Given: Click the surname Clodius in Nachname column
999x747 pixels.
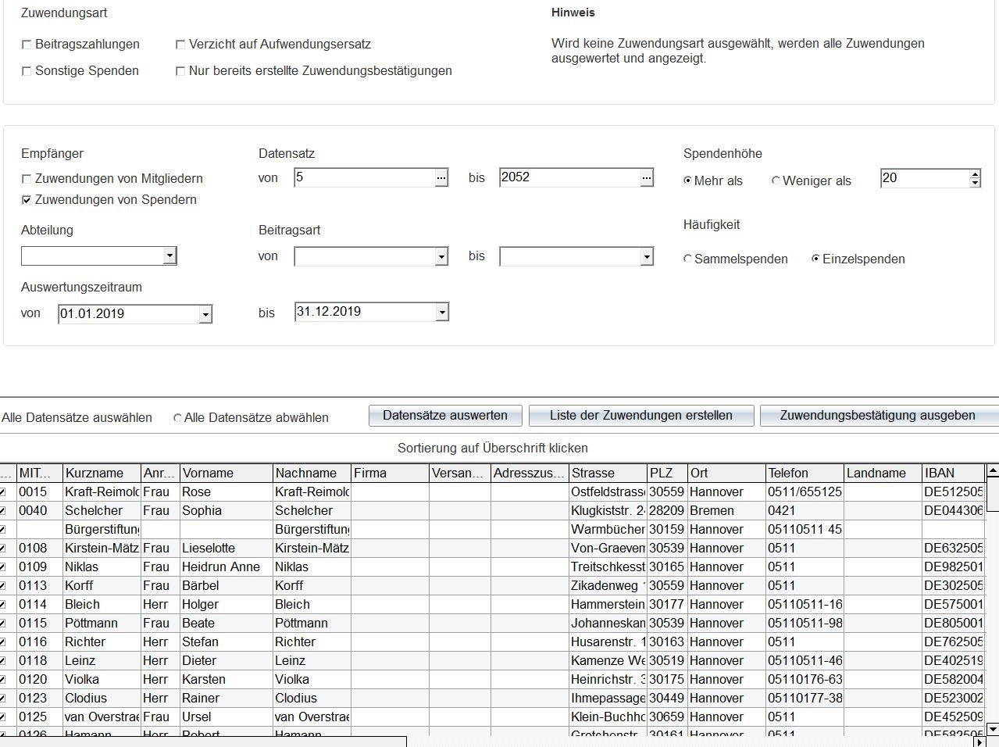Looking at the screenshot, I should (x=312, y=698).
